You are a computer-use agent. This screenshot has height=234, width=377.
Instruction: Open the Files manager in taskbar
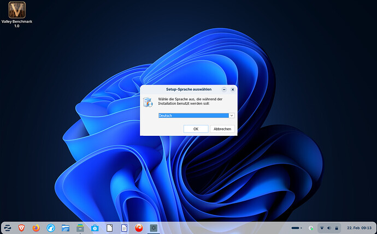point(66,227)
